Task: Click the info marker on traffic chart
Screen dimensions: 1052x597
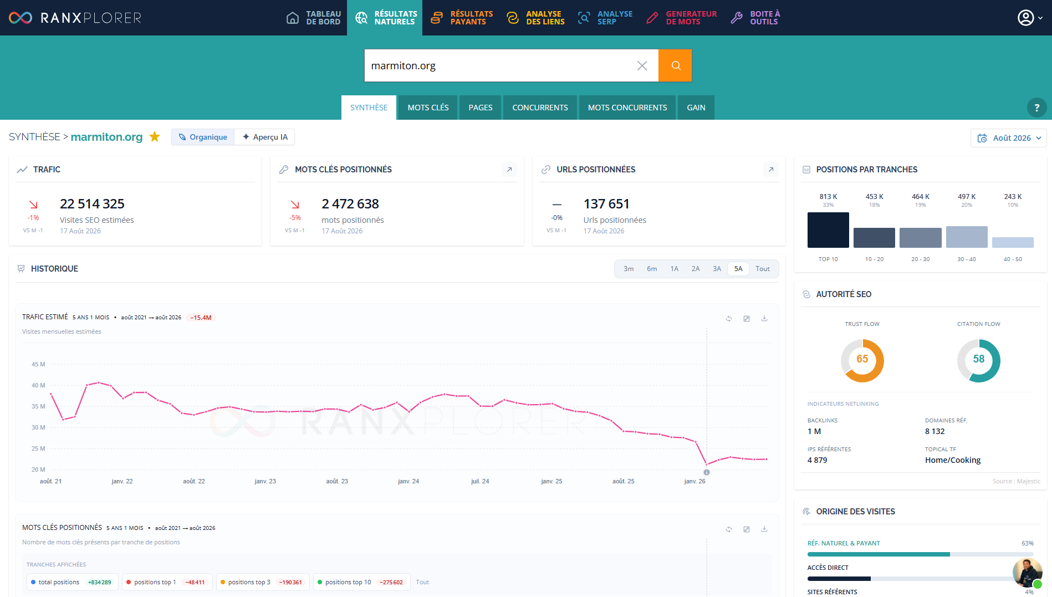Action: [x=707, y=472]
